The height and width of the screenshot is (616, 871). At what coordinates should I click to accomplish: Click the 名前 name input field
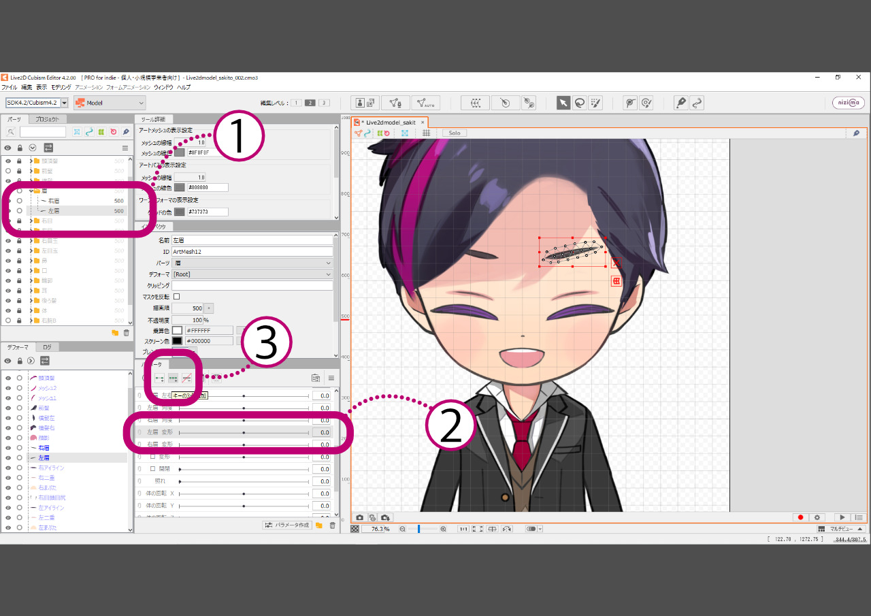[252, 240]
